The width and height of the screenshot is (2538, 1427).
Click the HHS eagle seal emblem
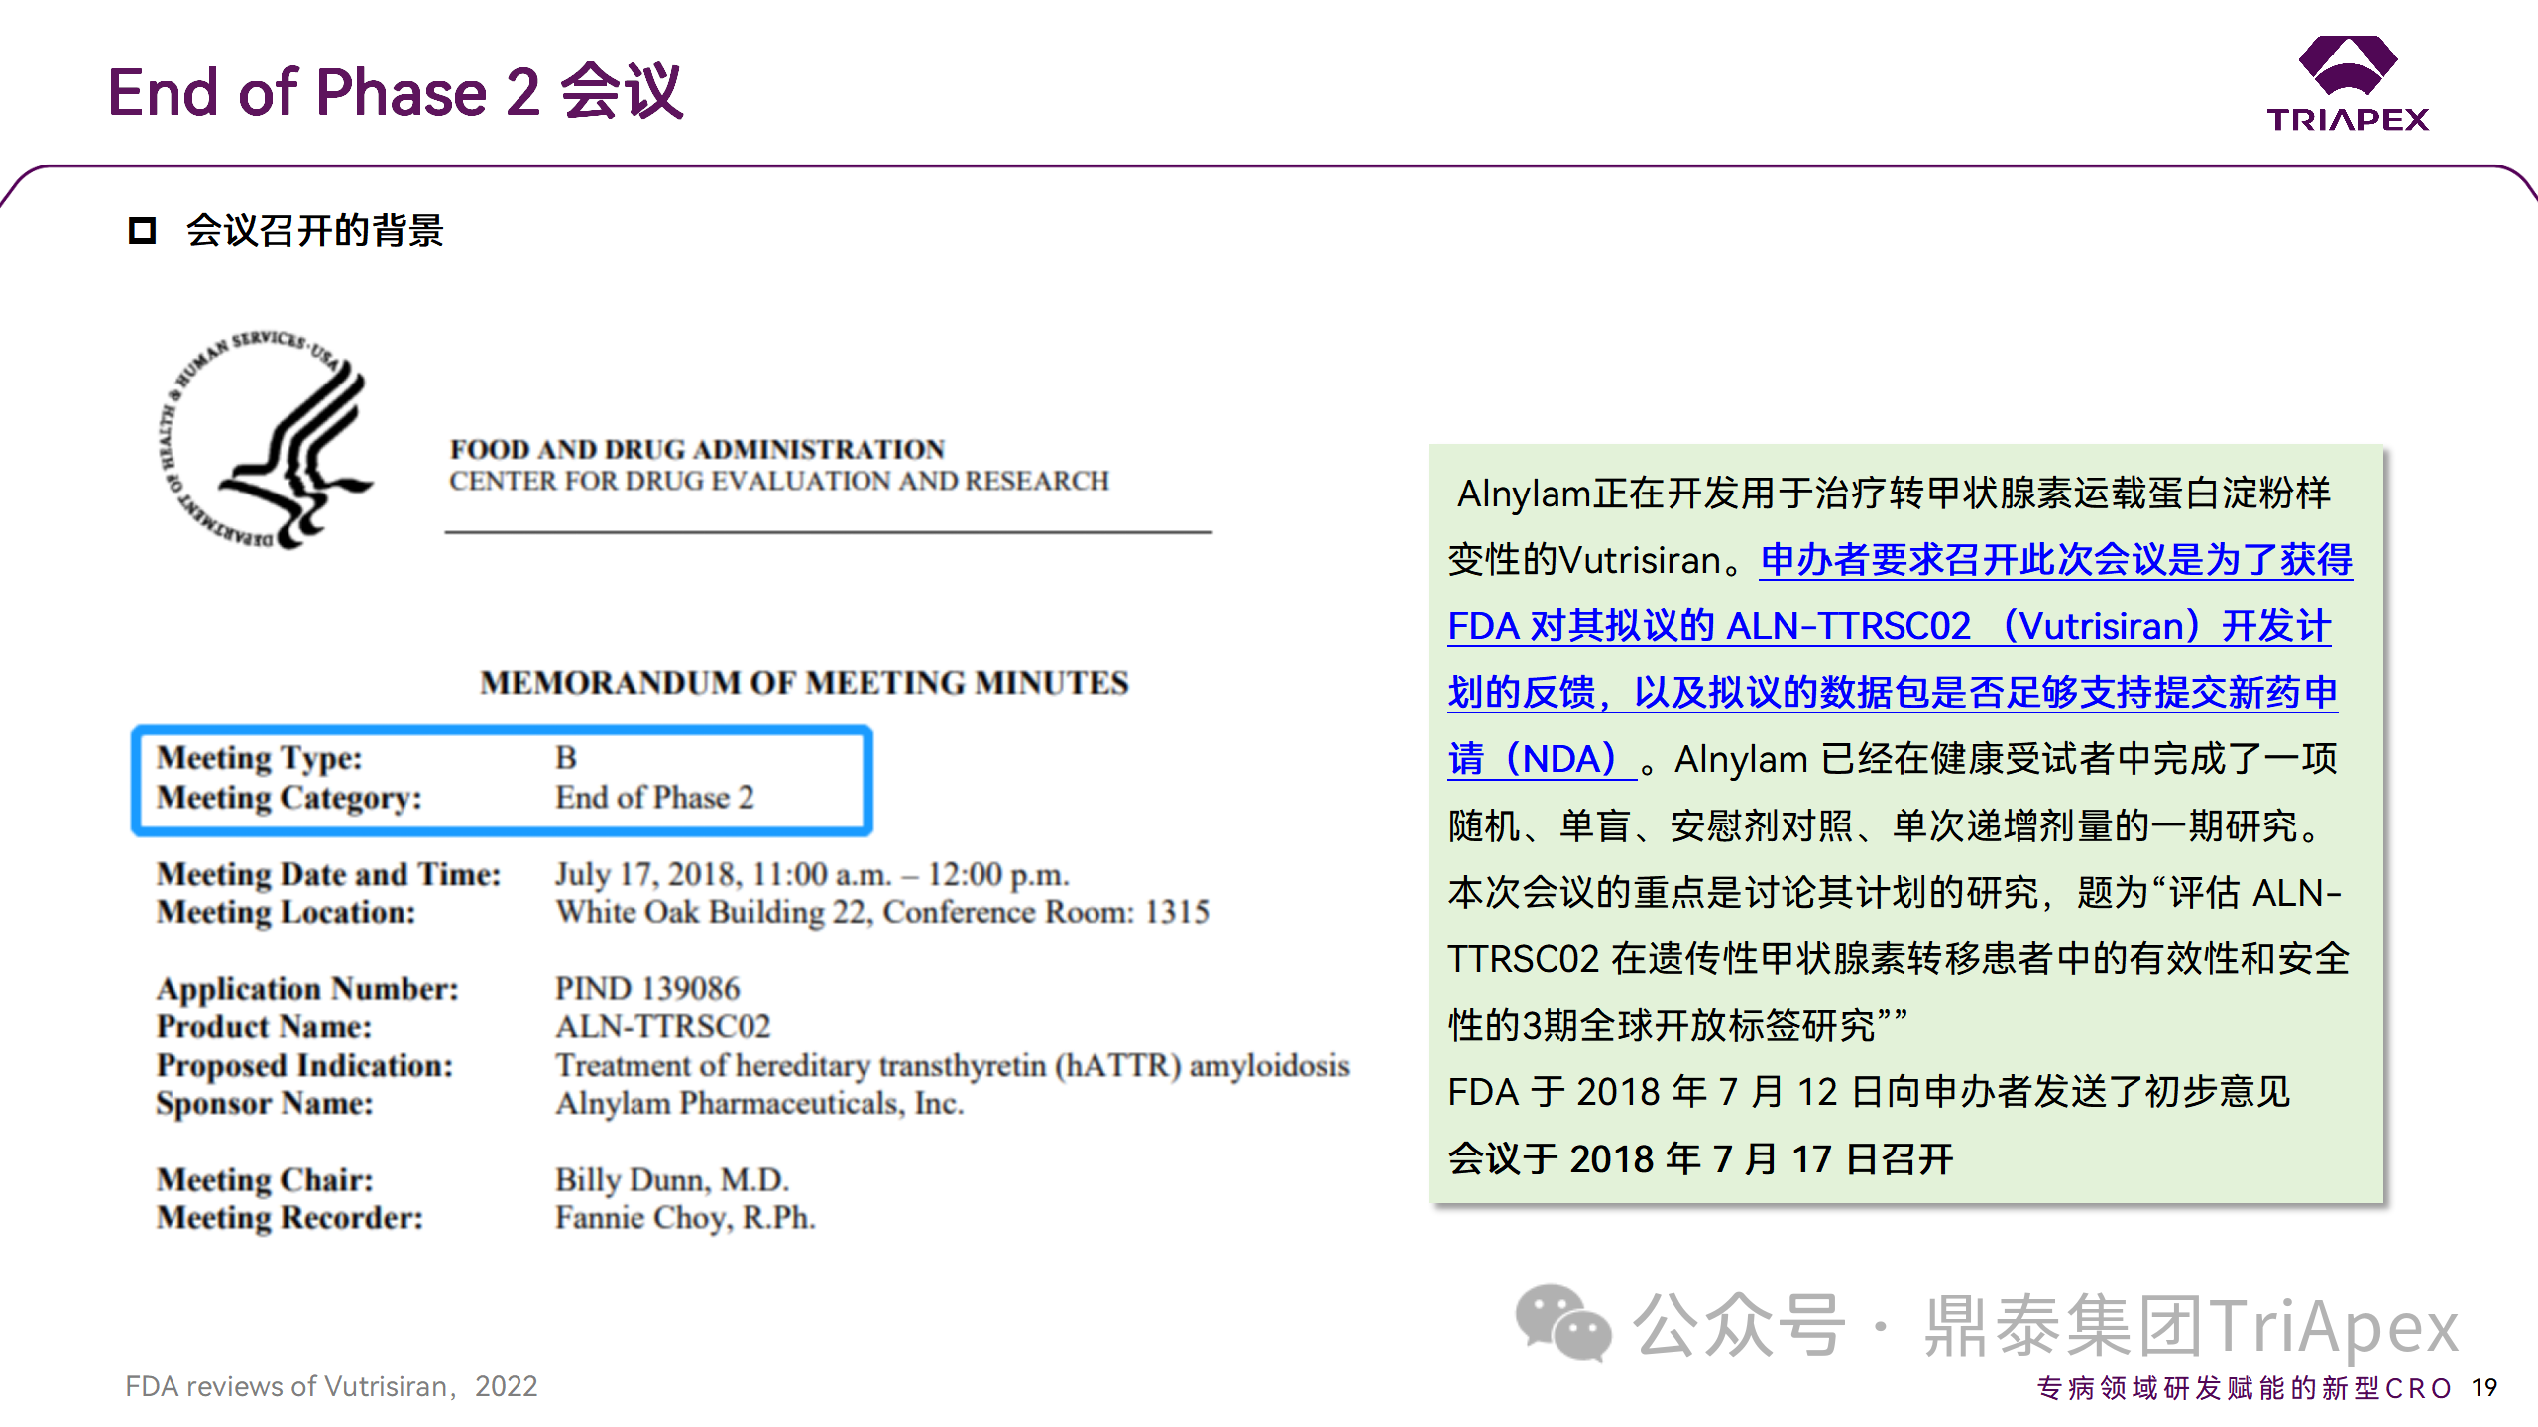268,439
